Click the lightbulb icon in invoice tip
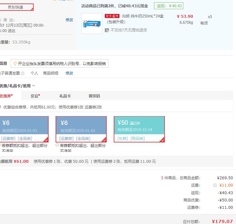 (15, 63)
